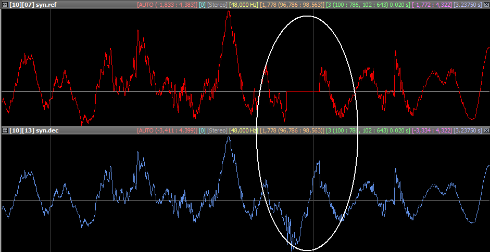Close the syn.dec waveform panel

(x=486, y=130)
